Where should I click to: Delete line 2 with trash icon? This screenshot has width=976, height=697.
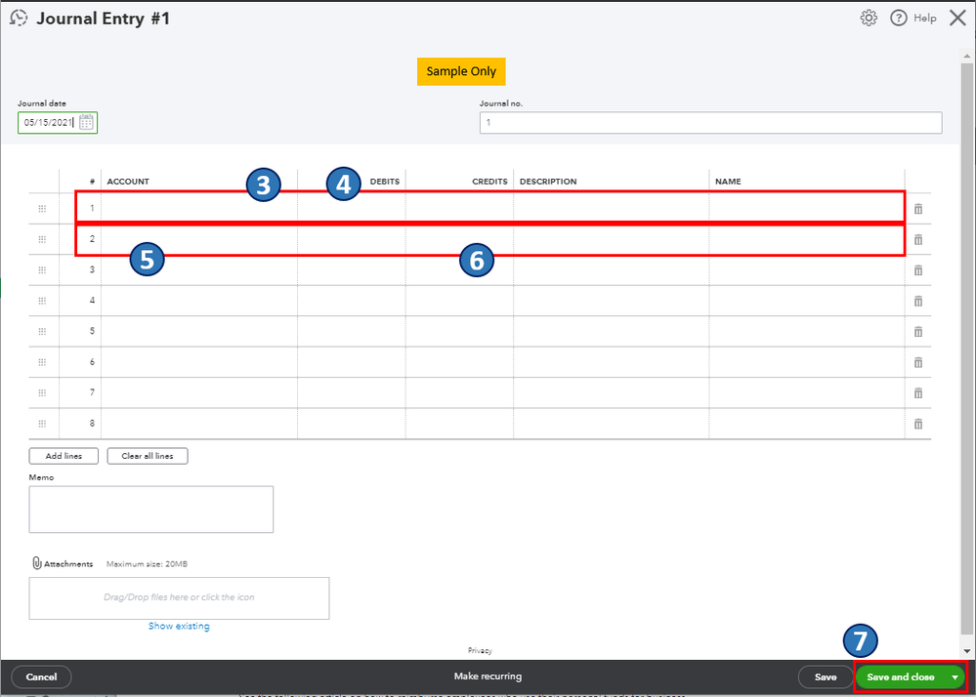click(x=918, y=239)
